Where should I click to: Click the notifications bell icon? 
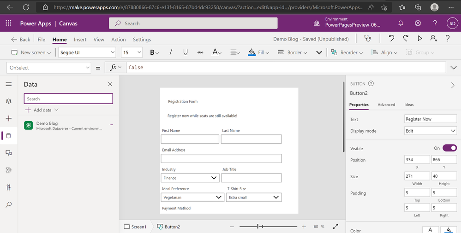[401, 23]
